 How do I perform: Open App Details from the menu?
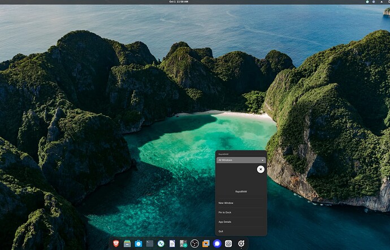[241, 222]
